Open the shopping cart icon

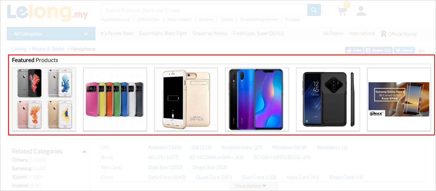[342, 11]
